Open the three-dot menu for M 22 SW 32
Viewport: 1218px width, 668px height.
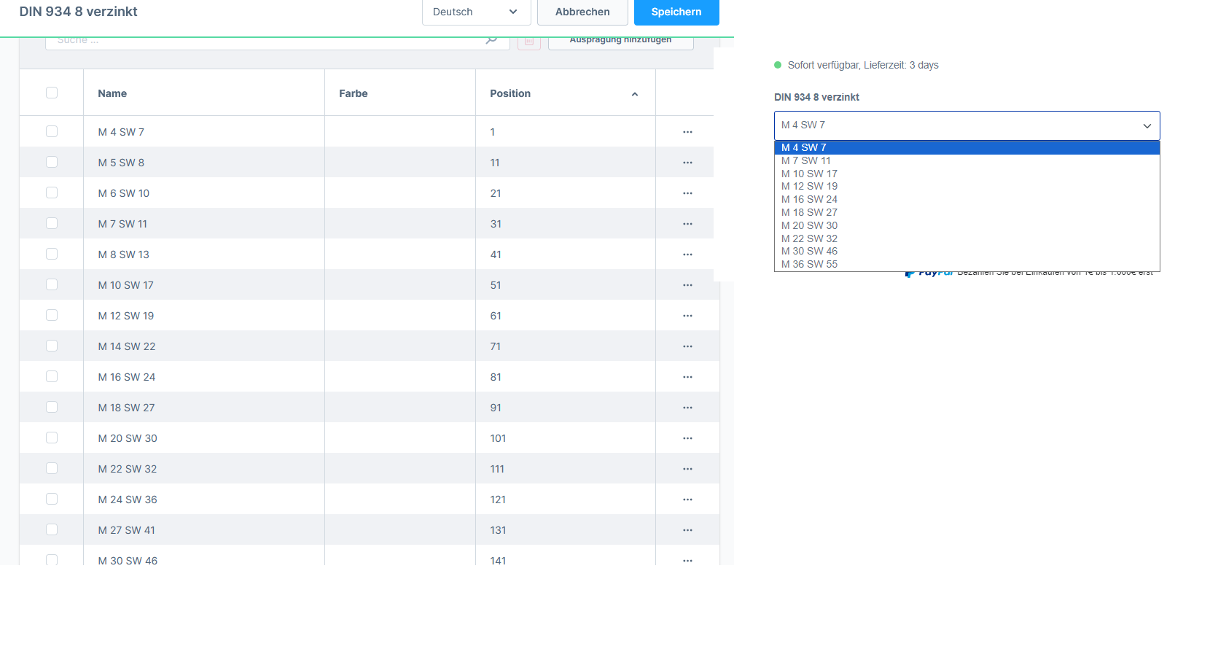(x=687, y=469)
